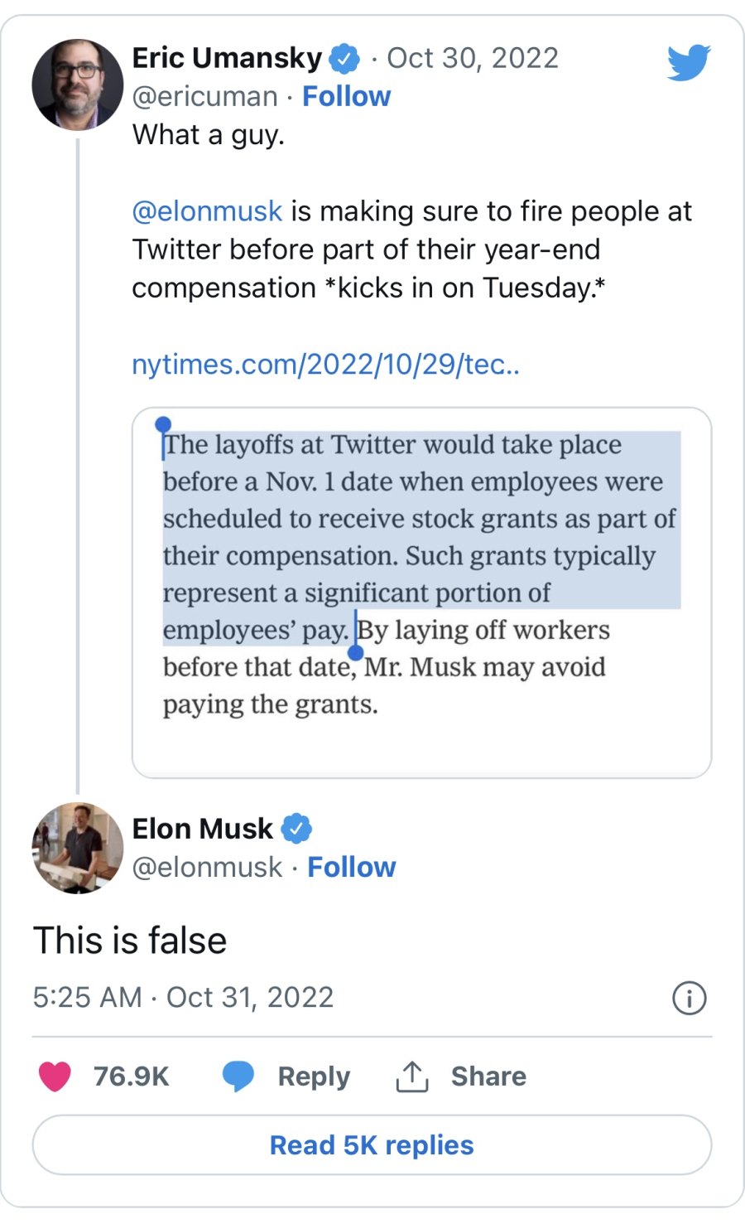Open the quoted article screenshot image

point(421,592)
